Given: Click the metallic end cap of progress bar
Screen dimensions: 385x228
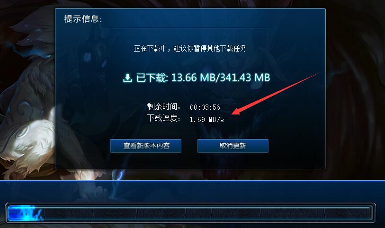Looking at the screenshot, I should click(x=373, y=213).
